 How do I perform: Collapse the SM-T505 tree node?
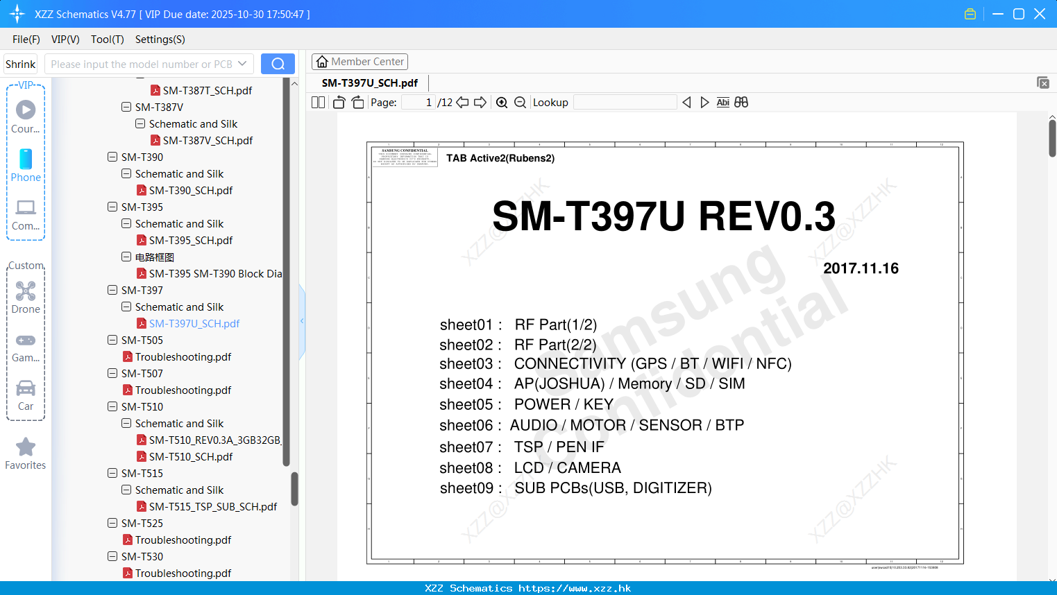(x=112, y=340)
